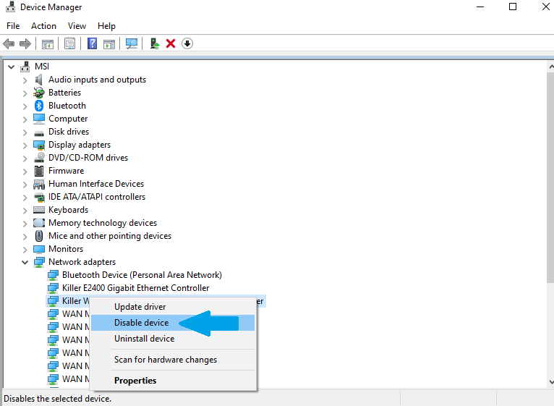Select the Network adapters label
Screen dimensions: 554x406
(82, 262)
